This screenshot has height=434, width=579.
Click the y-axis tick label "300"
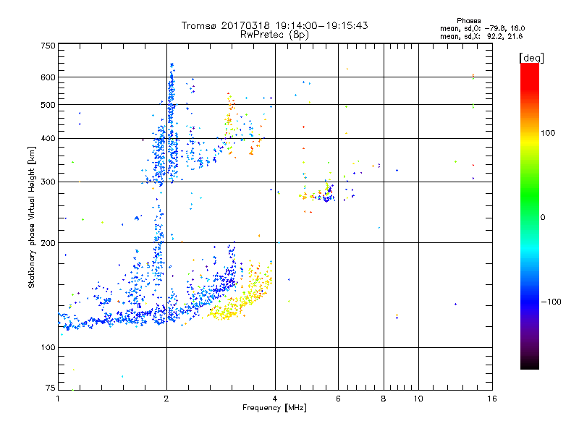(48, 182)
